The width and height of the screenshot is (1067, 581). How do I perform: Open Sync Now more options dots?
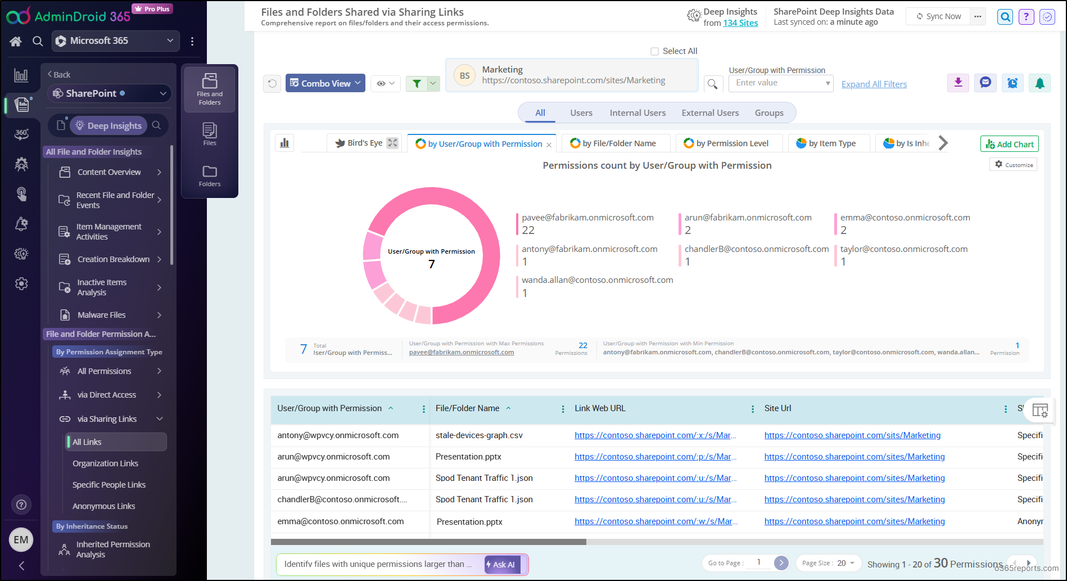[978, 16]
